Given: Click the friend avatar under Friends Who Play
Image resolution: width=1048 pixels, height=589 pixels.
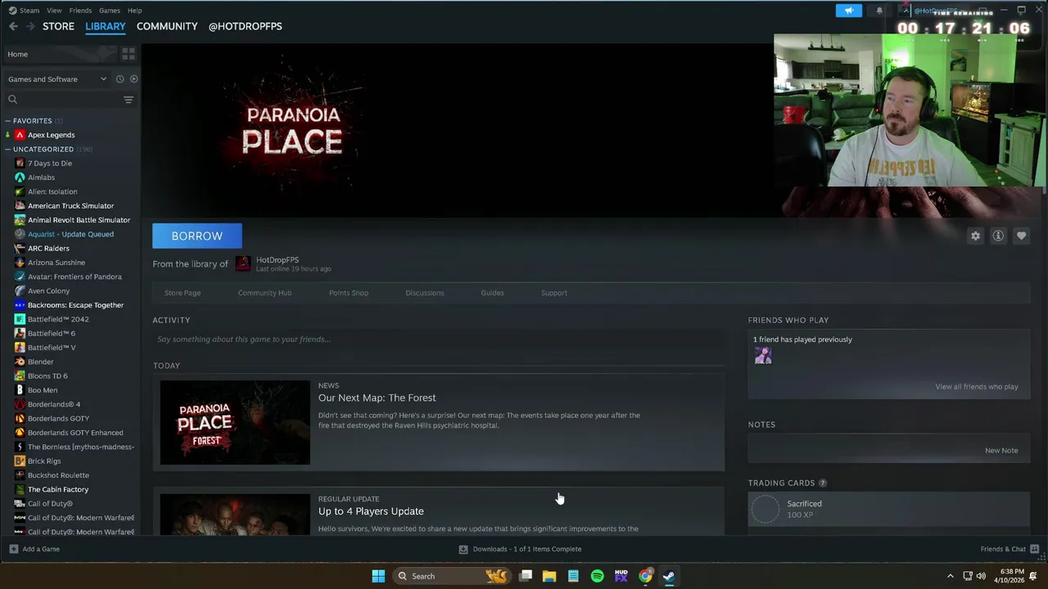Looking at the screenshot, I should click(763, 356).
